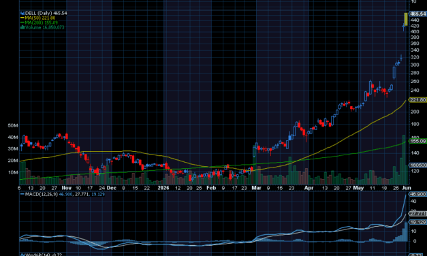Viewport: 427px width, 256px height.
Task: Click the 46.900 MACD value tag
Action: coord(418,194)
